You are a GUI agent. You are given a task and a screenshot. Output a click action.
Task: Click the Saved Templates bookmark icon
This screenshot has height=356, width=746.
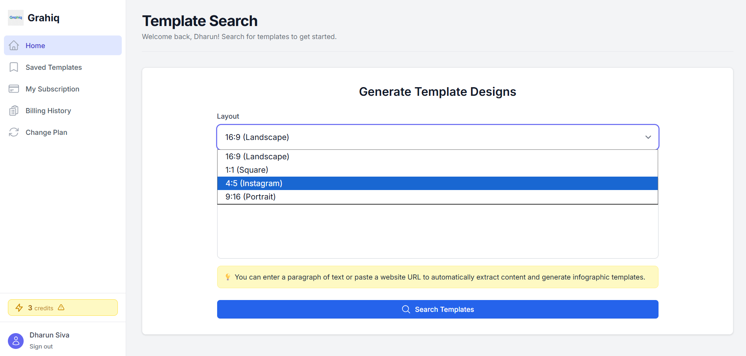click(14, 67)
